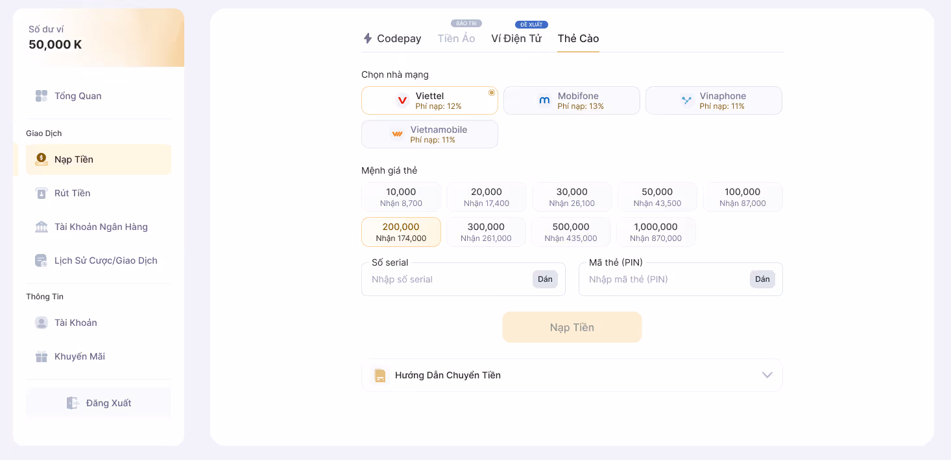The image size is (951, 460).
Task: Click the Lịch Sử Cược history icon
Action: click(x=42, y=260)
